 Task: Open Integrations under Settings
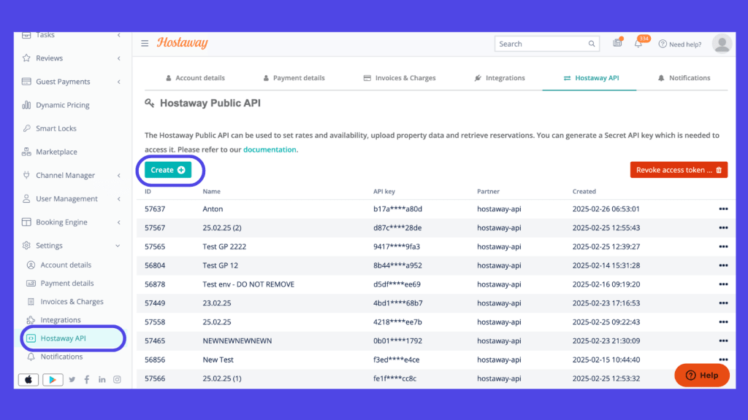pos(60,320)
